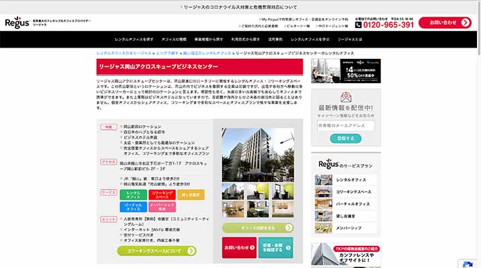Screen dimensions: 481x268
Task: Select the second thumbnail with green wall office
Action: coord(258,191)
